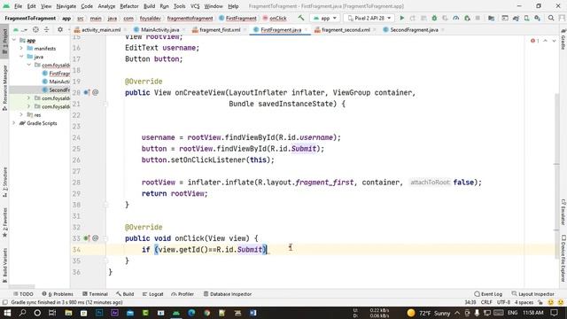Viewport: 567px width, 319px height.
Task: Click Collapse All icon in Project panel
Action: point(46,29)
